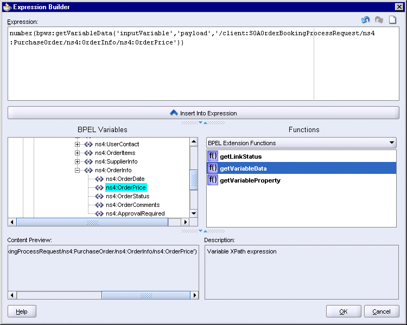Select the ns4:OrderPrice tree item
The image size is (407, 325).
pos(126,187)
